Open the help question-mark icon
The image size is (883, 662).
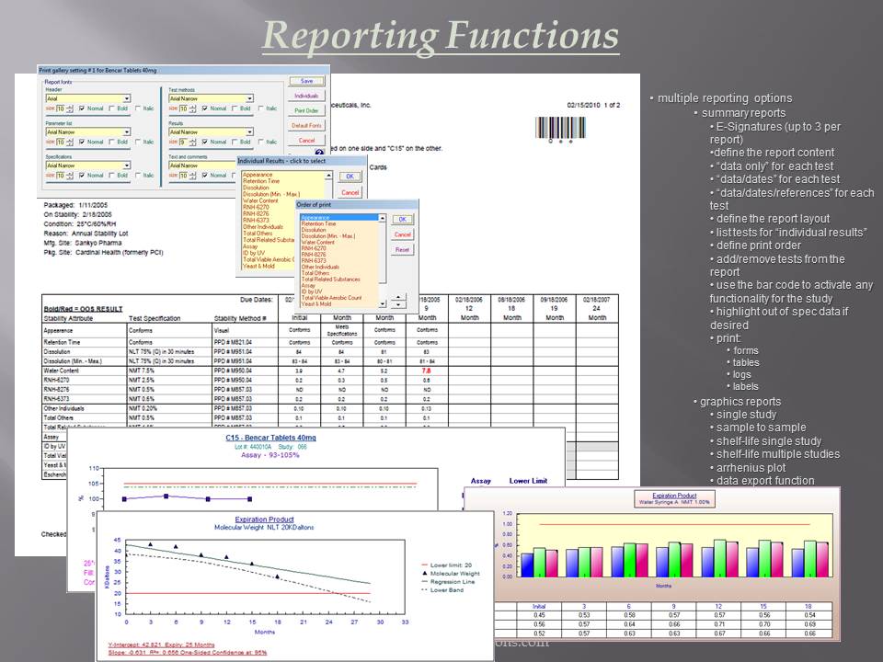319,151
